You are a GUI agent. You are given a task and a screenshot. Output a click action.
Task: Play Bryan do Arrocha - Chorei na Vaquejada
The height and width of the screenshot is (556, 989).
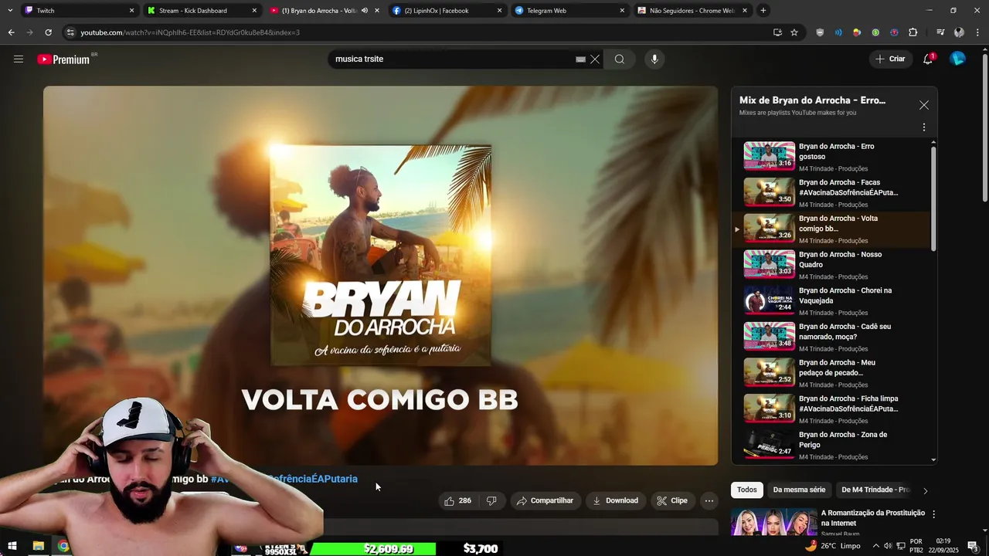tap(831, 301)
